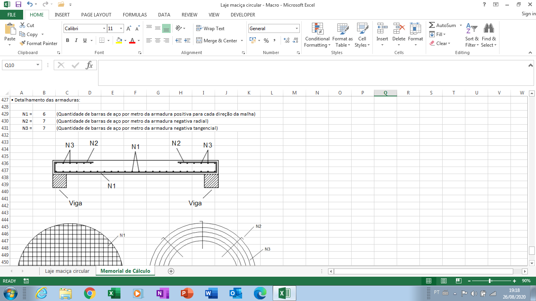Click the zoom slider handle
536x301 pixels.
pyautogui.click(x=490, y=281)
